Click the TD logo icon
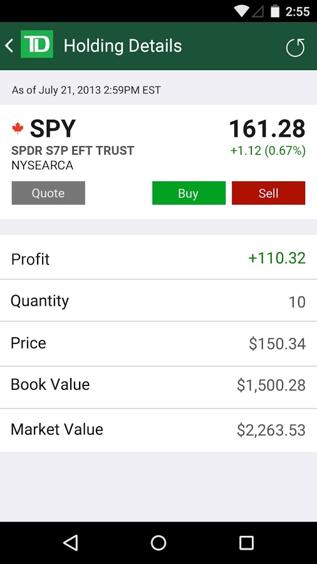This screenshot has height=564, width=317. point(37,44)
